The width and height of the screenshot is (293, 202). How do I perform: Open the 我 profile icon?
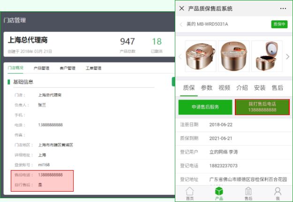(x=278, y=193)
